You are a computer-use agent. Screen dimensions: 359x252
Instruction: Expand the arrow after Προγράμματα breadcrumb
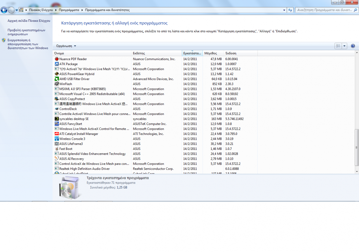(x=82, y=10)
